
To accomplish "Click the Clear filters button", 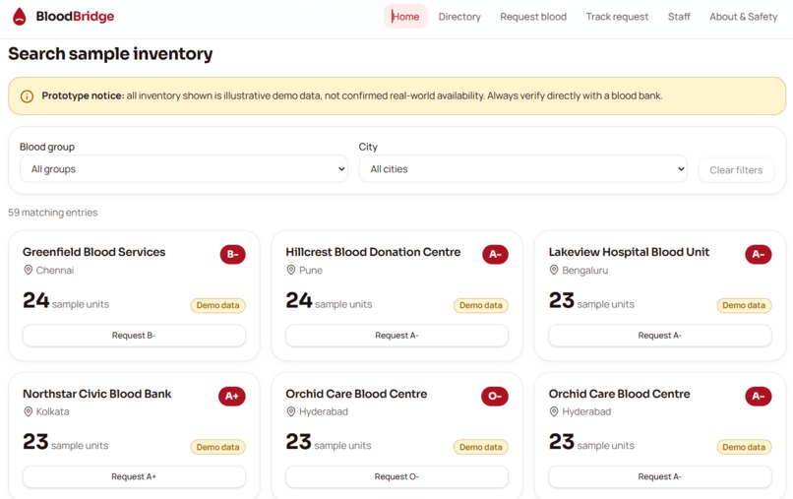I will [x=736, y=170].
